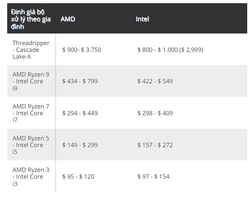The height and width of the screenshot is (197, 252).
Task: Click the AMD Ryzen 7 - Intel Core i7 label
Action: coord(31,113)
